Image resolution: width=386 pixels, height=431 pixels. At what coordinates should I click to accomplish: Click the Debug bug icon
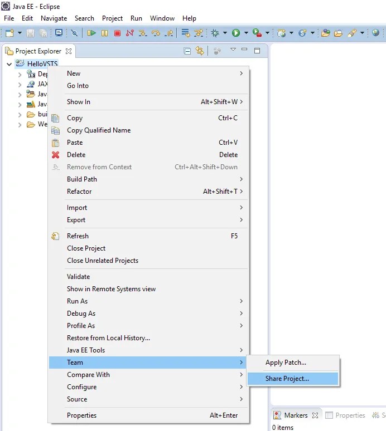(215, 33)
